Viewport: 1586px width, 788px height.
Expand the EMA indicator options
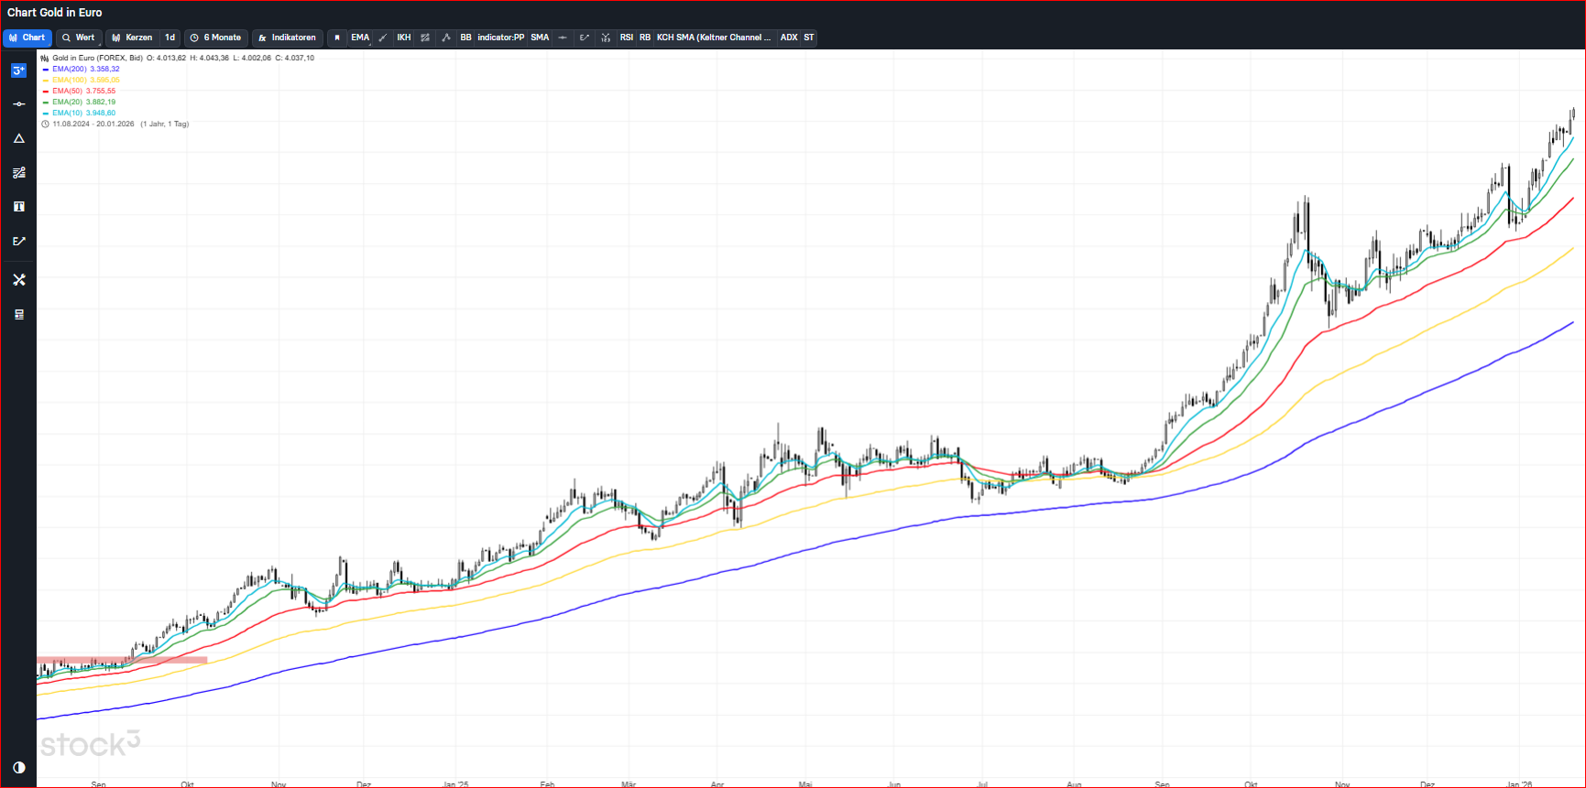point(360,38)
